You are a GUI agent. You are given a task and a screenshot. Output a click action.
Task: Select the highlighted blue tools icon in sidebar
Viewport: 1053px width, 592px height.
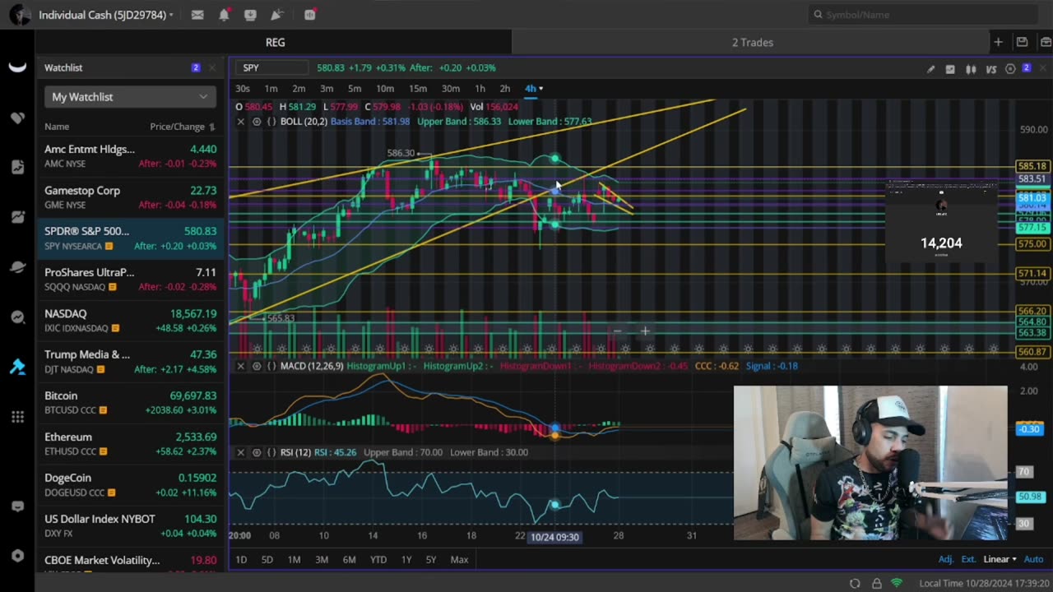17,367
